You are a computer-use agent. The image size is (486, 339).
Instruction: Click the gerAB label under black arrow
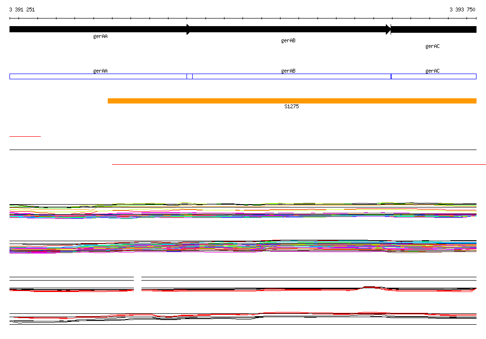click(x=288, y=40)
